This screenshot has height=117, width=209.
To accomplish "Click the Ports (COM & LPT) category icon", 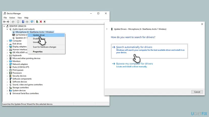I will 10,67.
